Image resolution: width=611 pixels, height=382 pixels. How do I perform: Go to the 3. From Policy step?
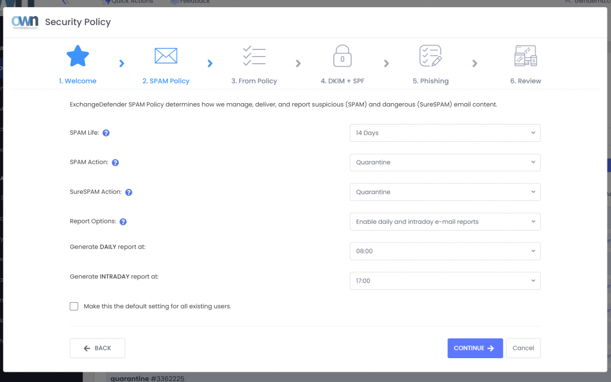pyautogui.click(x=254, y=81)
